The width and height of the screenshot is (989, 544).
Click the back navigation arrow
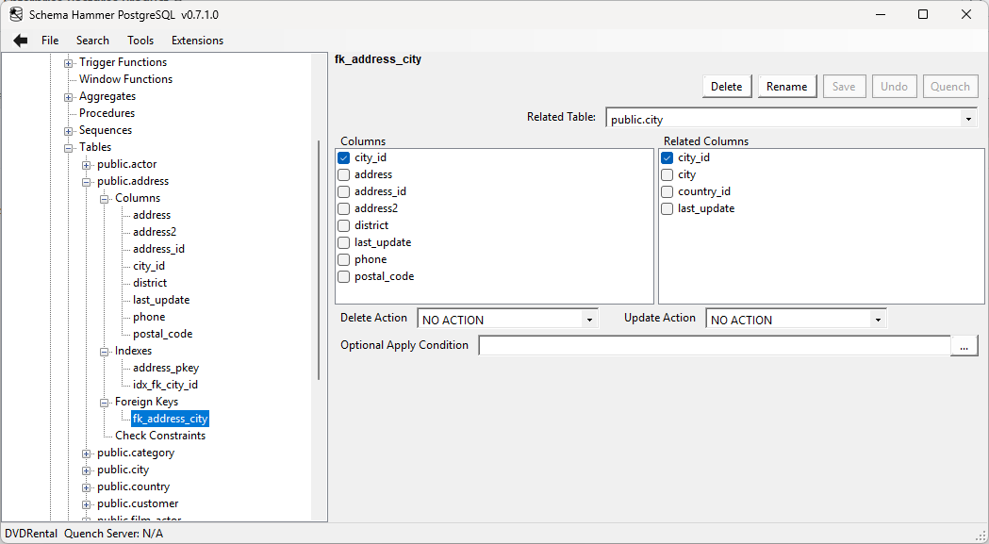pyautogui.click(x=20, y=40)
